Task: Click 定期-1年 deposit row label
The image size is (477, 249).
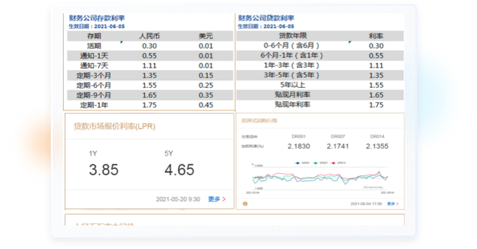Action: [x=94, y=105]
